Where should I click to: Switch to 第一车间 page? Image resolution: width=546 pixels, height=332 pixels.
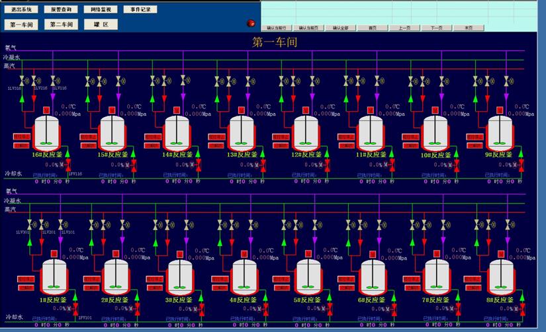[x=21, y=24]
